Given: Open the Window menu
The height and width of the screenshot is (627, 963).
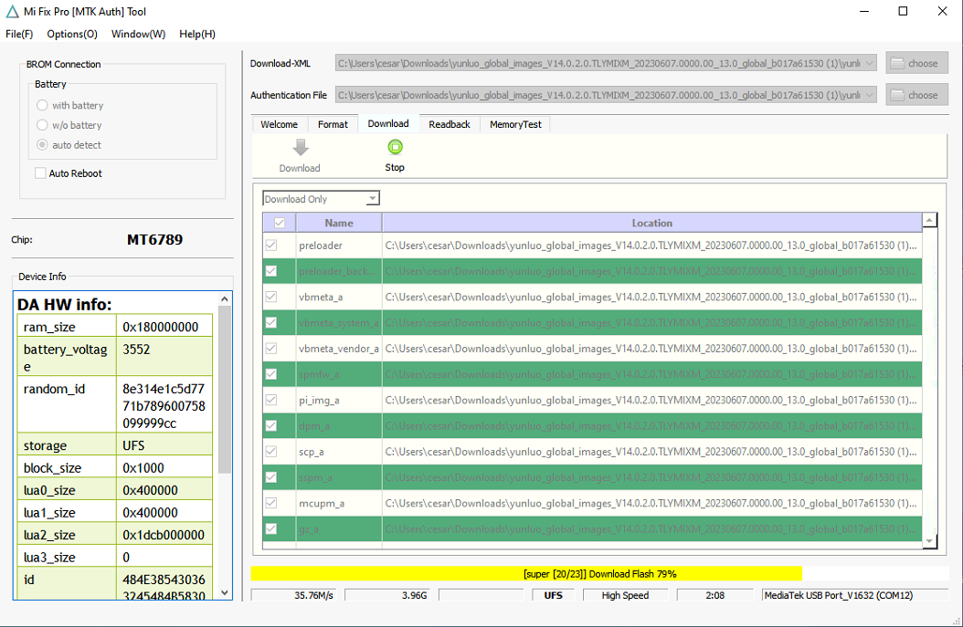Looking at the screenshot, I should 138,34.
